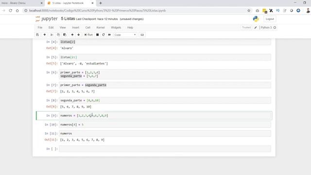
Task: Go to the browser home page
Action: tap(17, 11)
